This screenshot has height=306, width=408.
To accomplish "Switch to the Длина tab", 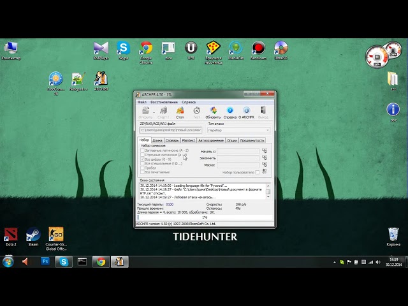I will 157,140.
